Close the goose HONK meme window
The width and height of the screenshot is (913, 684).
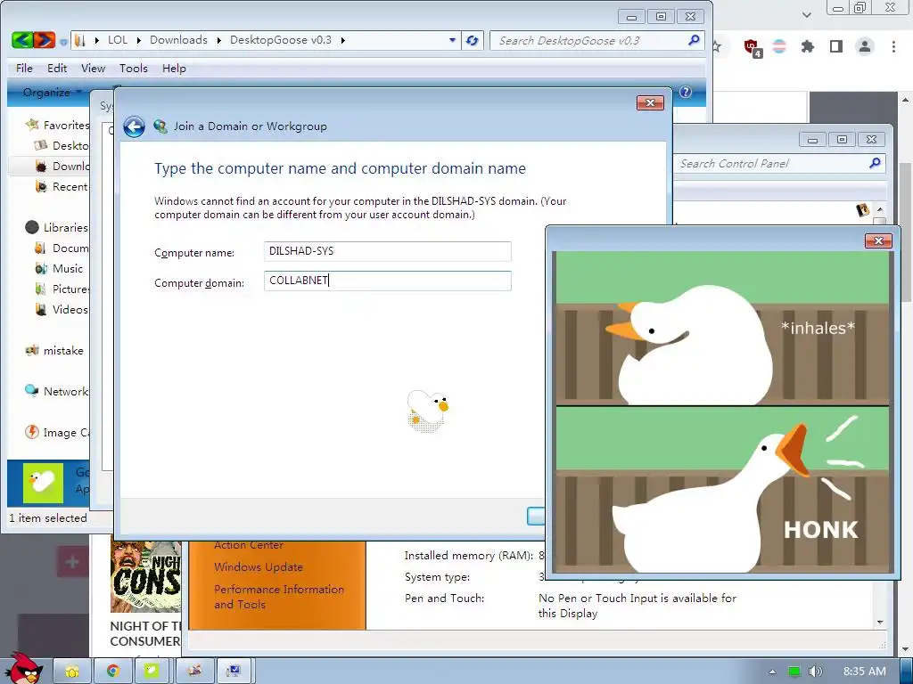click(878, 240)
